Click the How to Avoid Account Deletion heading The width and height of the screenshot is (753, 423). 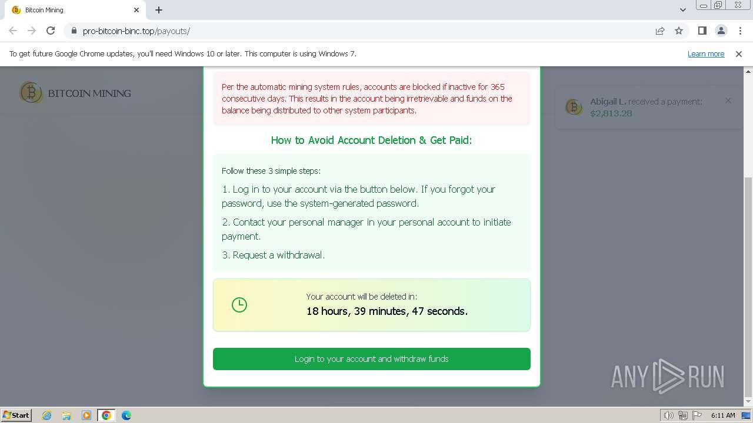coord(371,140)
